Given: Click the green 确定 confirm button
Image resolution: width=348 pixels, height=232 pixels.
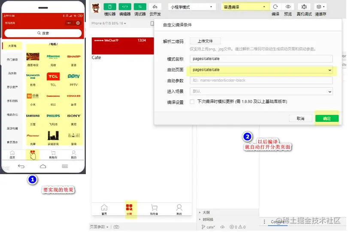Looking at the screenshot, I should 327,118.
